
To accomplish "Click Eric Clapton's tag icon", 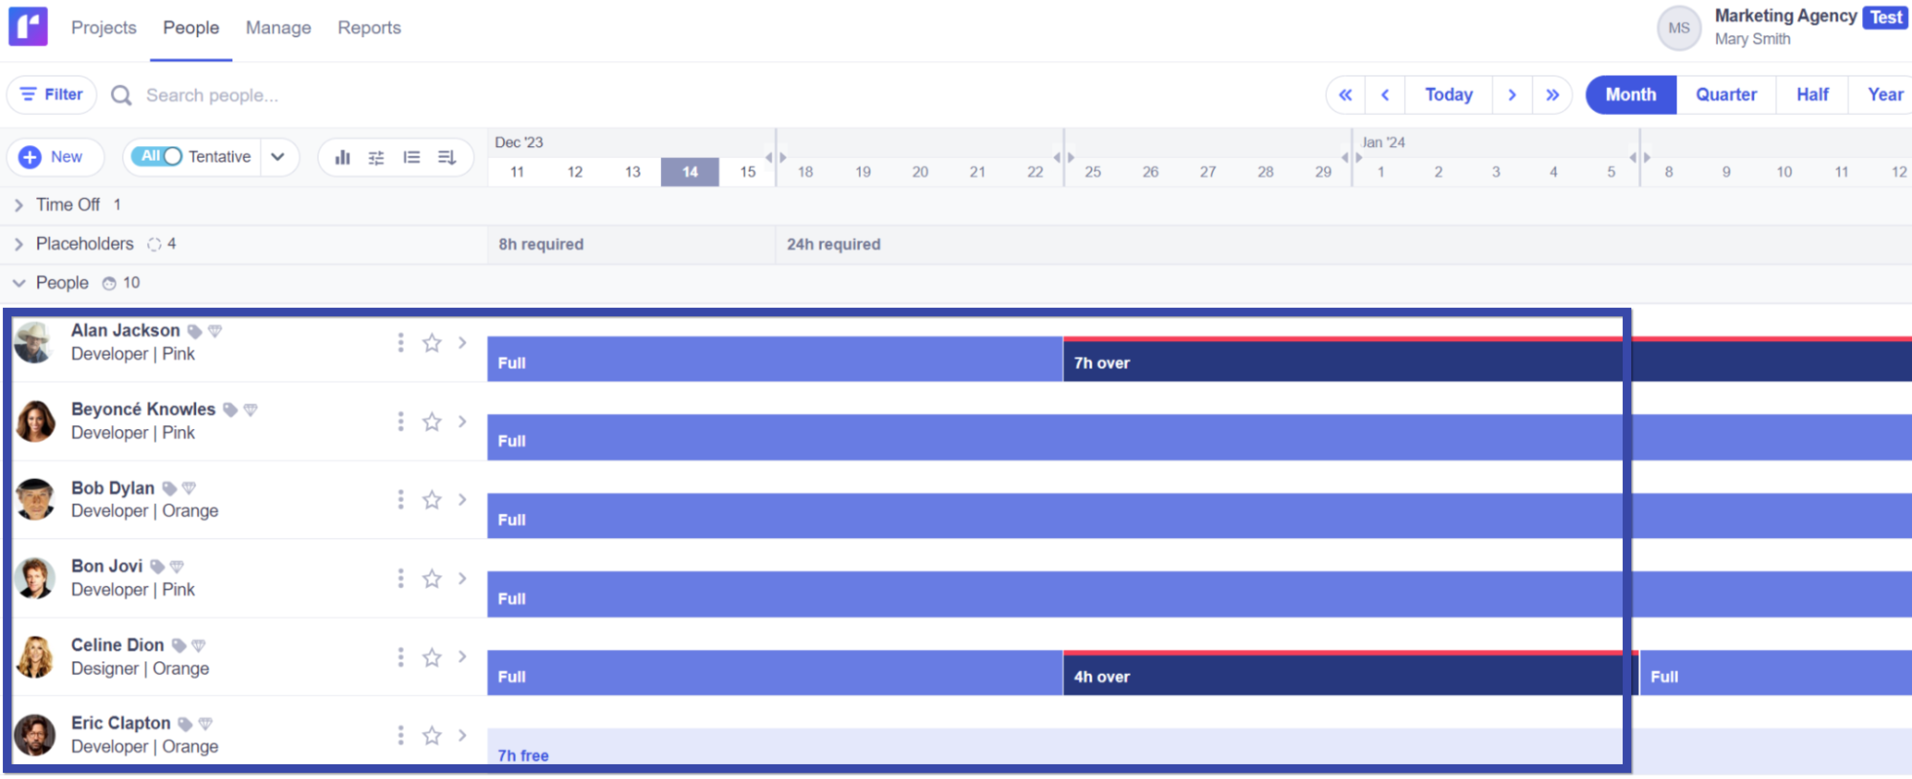I will (x=186, y=725).
